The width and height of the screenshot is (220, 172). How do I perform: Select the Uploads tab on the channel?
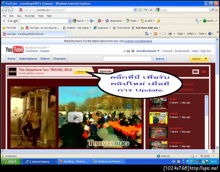pos(106,71)
